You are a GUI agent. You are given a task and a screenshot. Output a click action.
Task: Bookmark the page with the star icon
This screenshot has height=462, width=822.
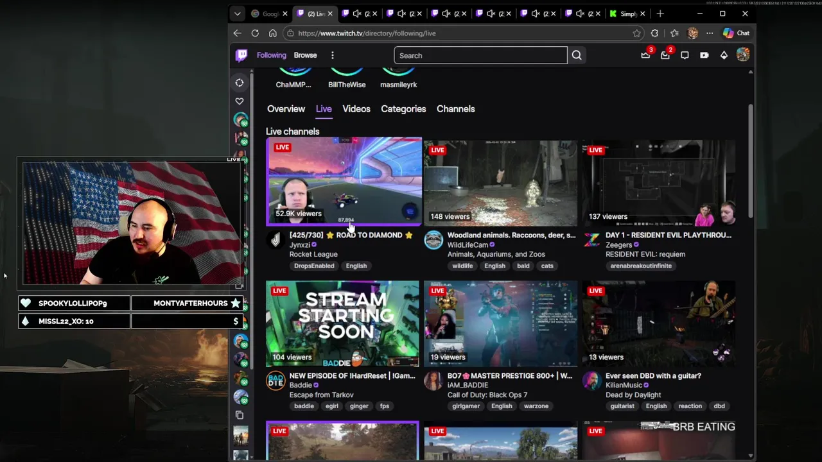pos(636,33)
